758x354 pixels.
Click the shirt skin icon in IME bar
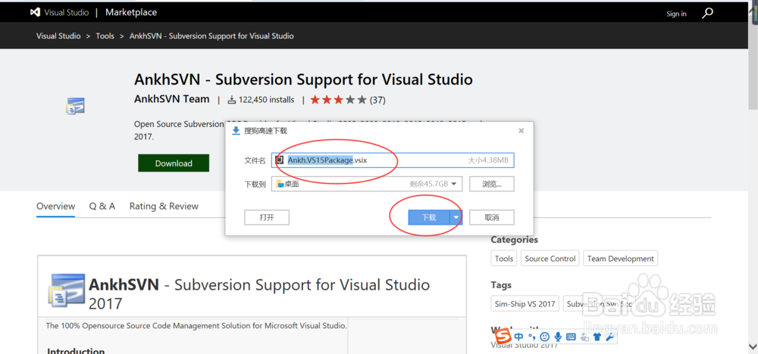pyautogui.click(x=597, y=337)
